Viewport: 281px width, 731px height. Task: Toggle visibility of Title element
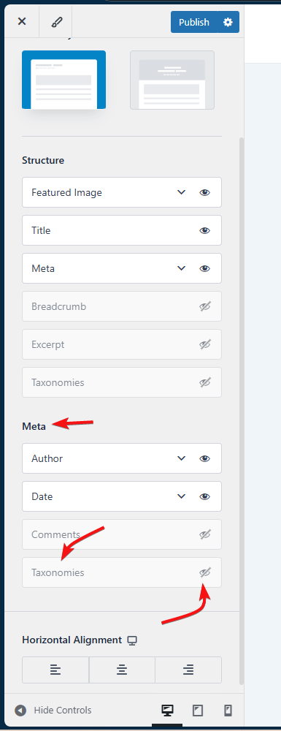pyautogui.click(x=204, y=230)
